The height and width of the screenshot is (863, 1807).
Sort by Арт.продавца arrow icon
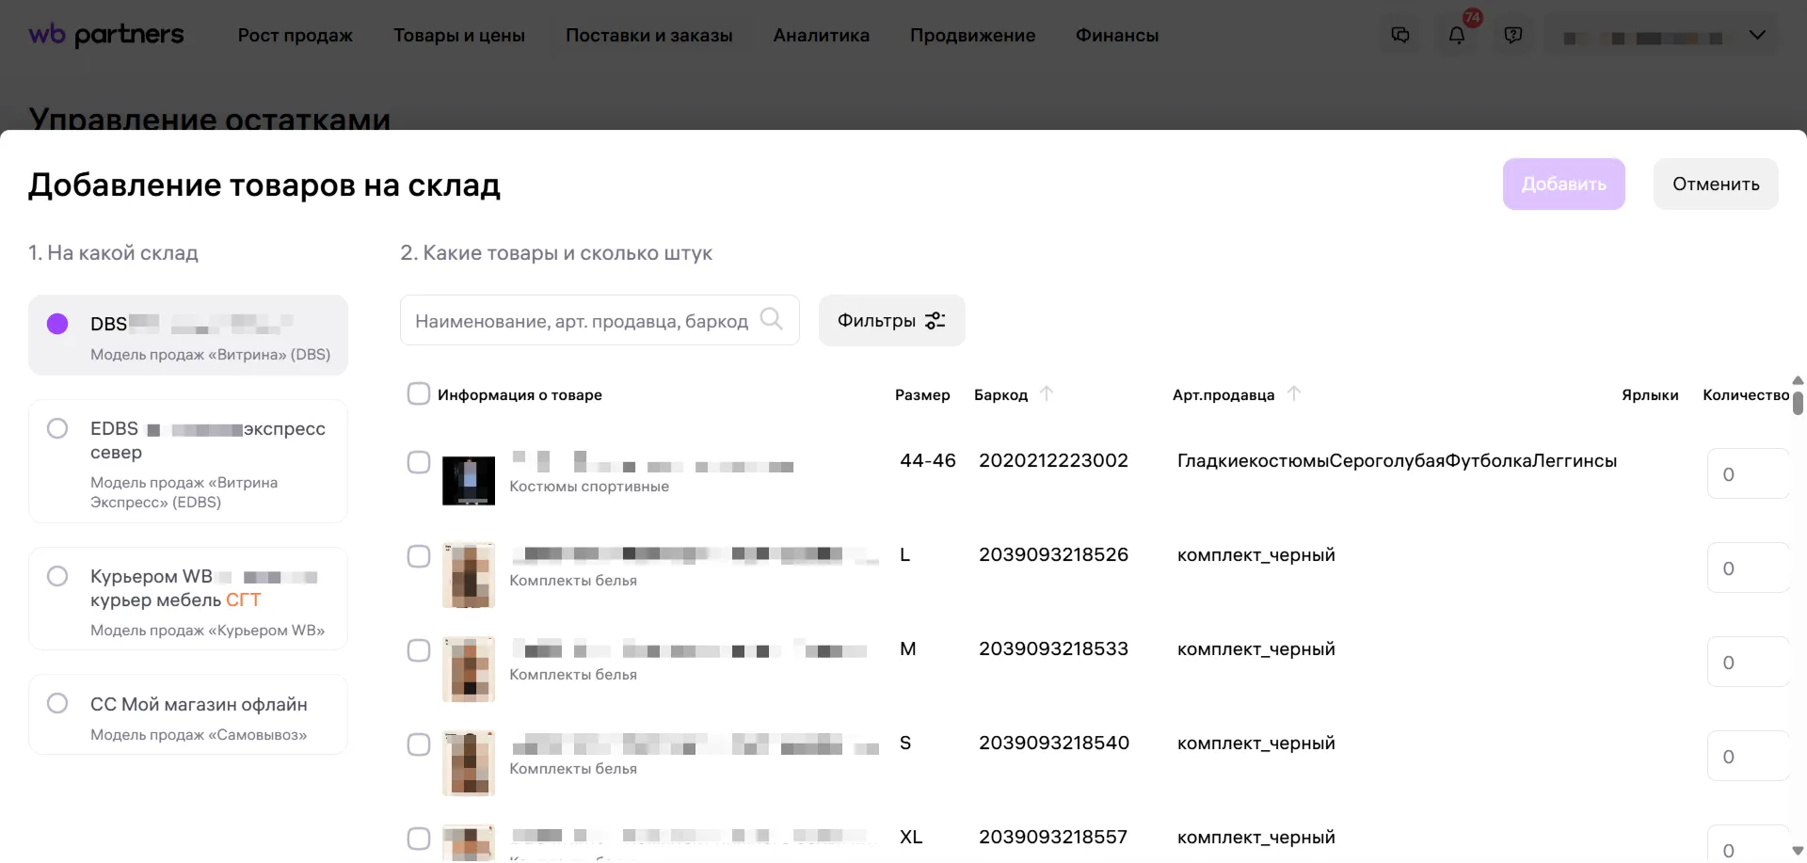[1294, 394]
